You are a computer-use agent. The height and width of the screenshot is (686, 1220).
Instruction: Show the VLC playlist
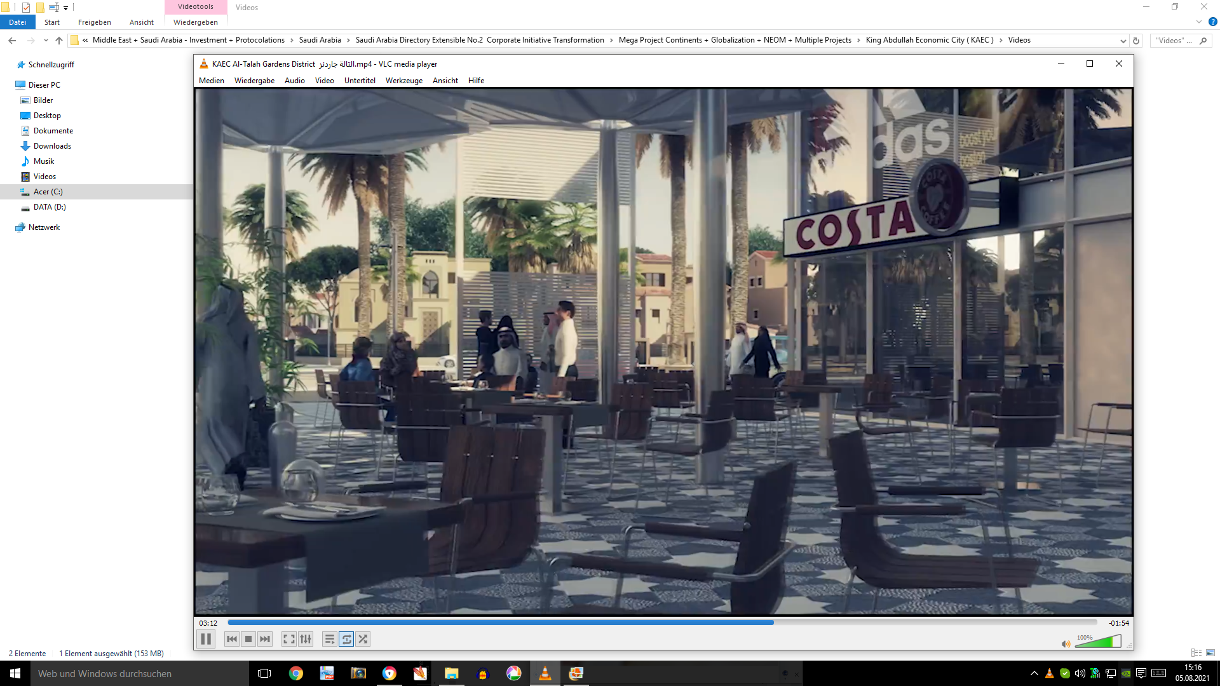pyautogui.click(x=329, y=639)
